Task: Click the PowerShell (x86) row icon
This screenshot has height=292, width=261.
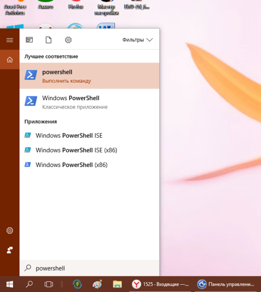Action: click(28, 164)
